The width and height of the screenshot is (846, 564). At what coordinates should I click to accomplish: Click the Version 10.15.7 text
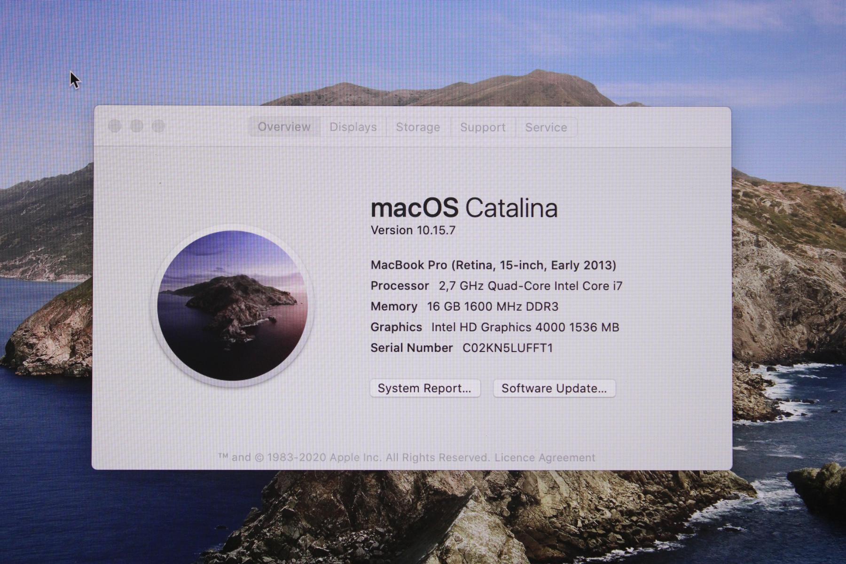pos(413,230)
